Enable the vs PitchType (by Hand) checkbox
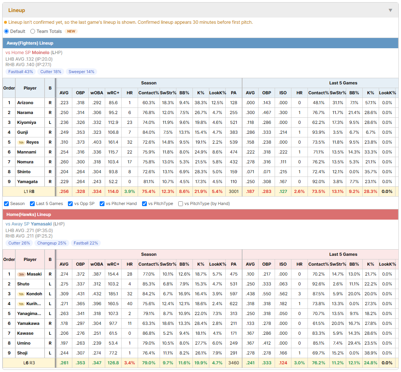401x372 pixels. pos(180,204)
